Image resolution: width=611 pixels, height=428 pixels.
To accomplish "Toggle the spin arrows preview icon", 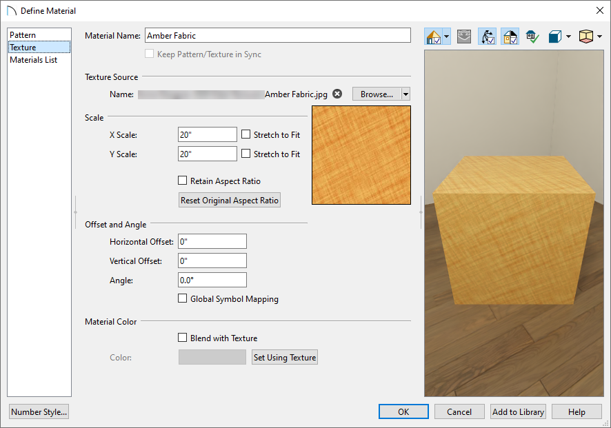I will 487,36.
